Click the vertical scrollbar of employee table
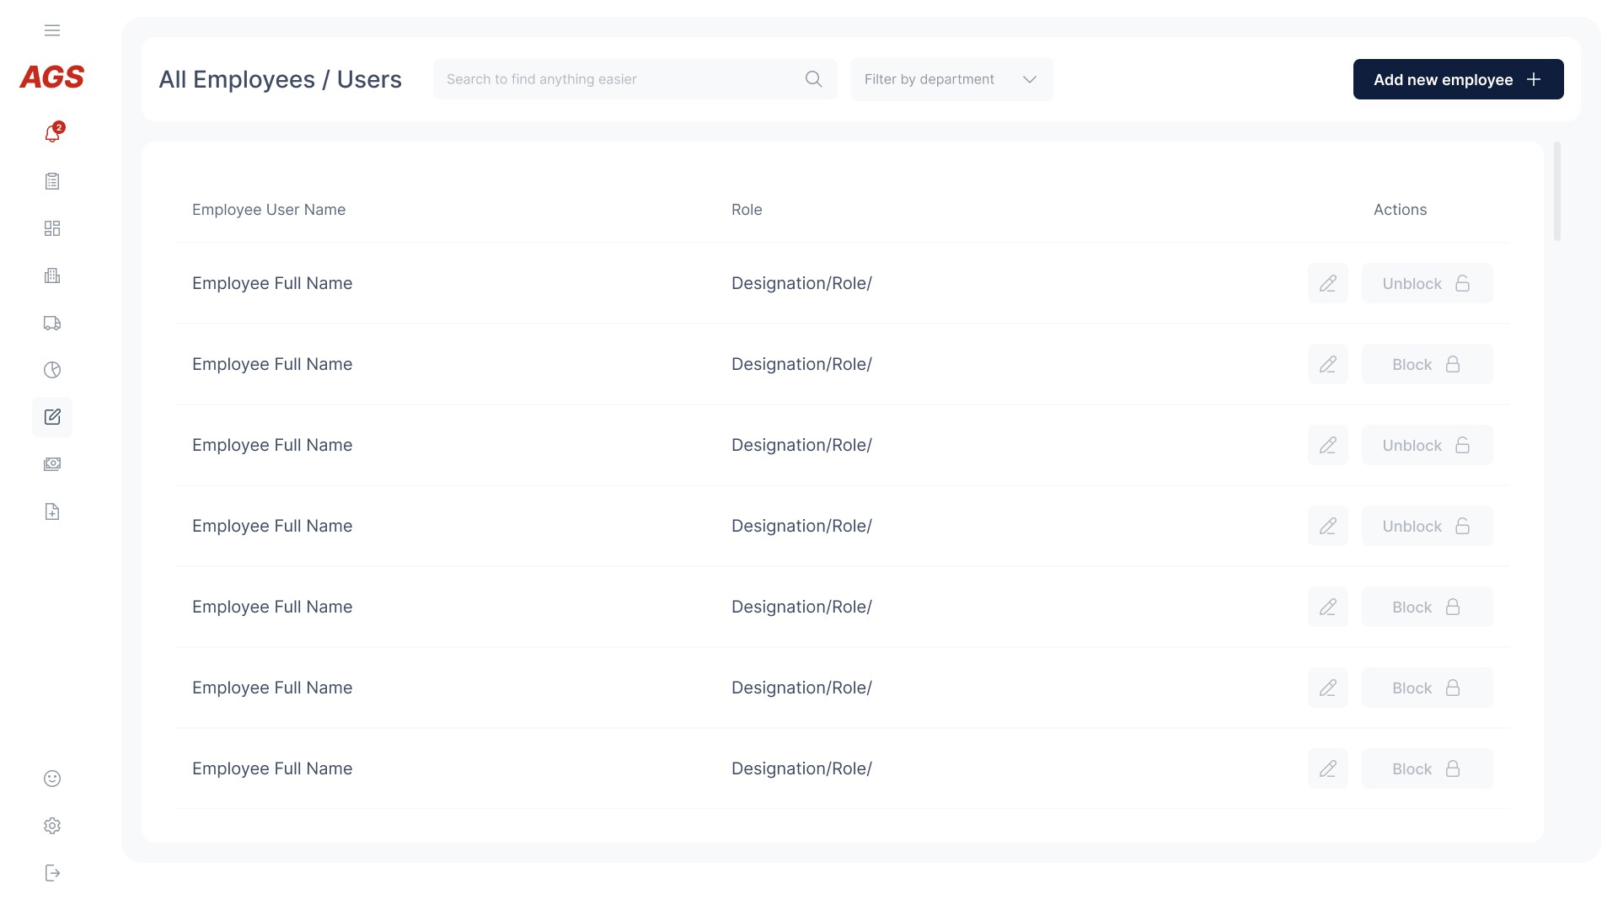Screen dimensions: 1618x910 click(1556, 192)
